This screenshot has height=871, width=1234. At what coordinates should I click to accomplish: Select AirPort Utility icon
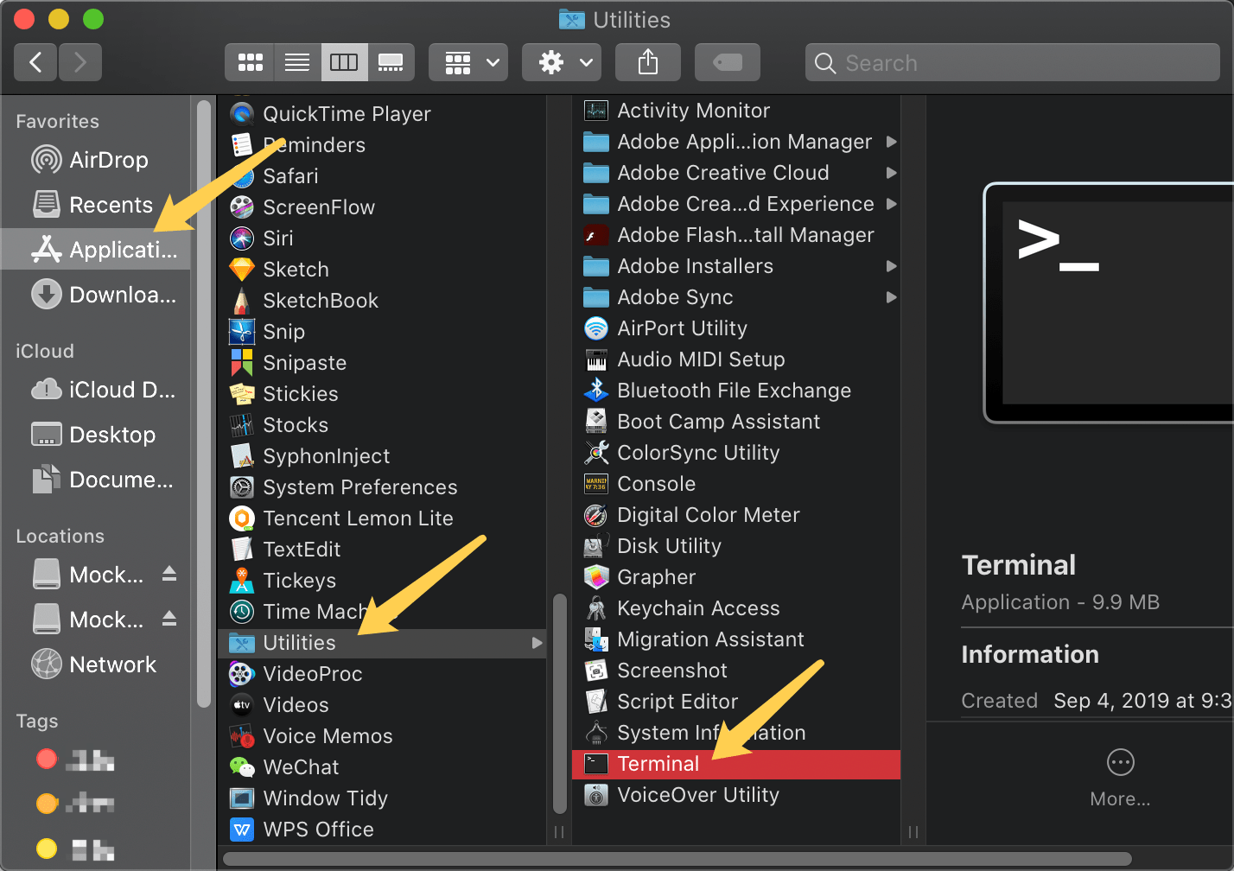click(596, 328)
